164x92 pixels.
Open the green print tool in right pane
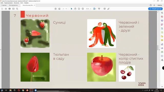tap(162, 52)
